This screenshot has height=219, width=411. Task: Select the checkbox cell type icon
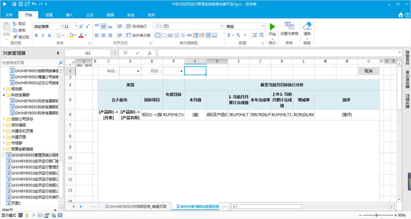[x=177, y=35]
